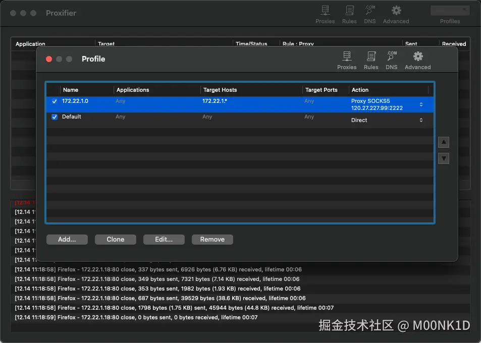481x343 pixels.
Task: Select the Default rule name
Action: pyautogui.click(x=72, y=117)
